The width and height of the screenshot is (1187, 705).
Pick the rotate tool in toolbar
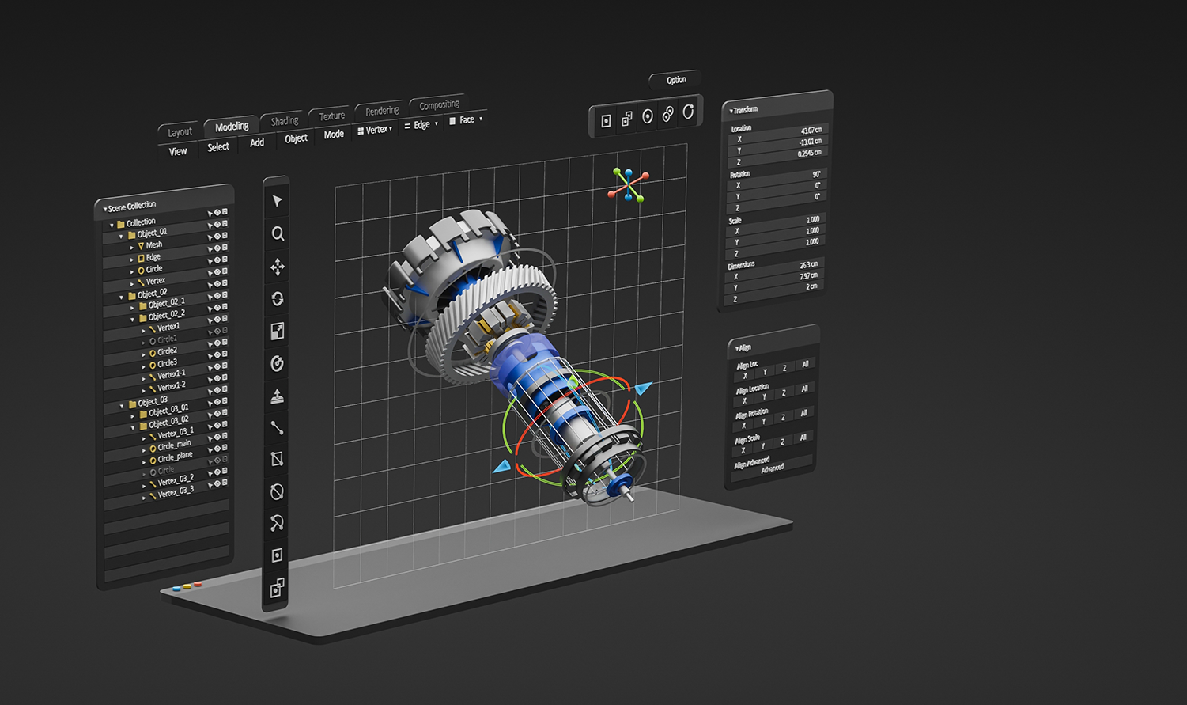[x=278, y=299]
